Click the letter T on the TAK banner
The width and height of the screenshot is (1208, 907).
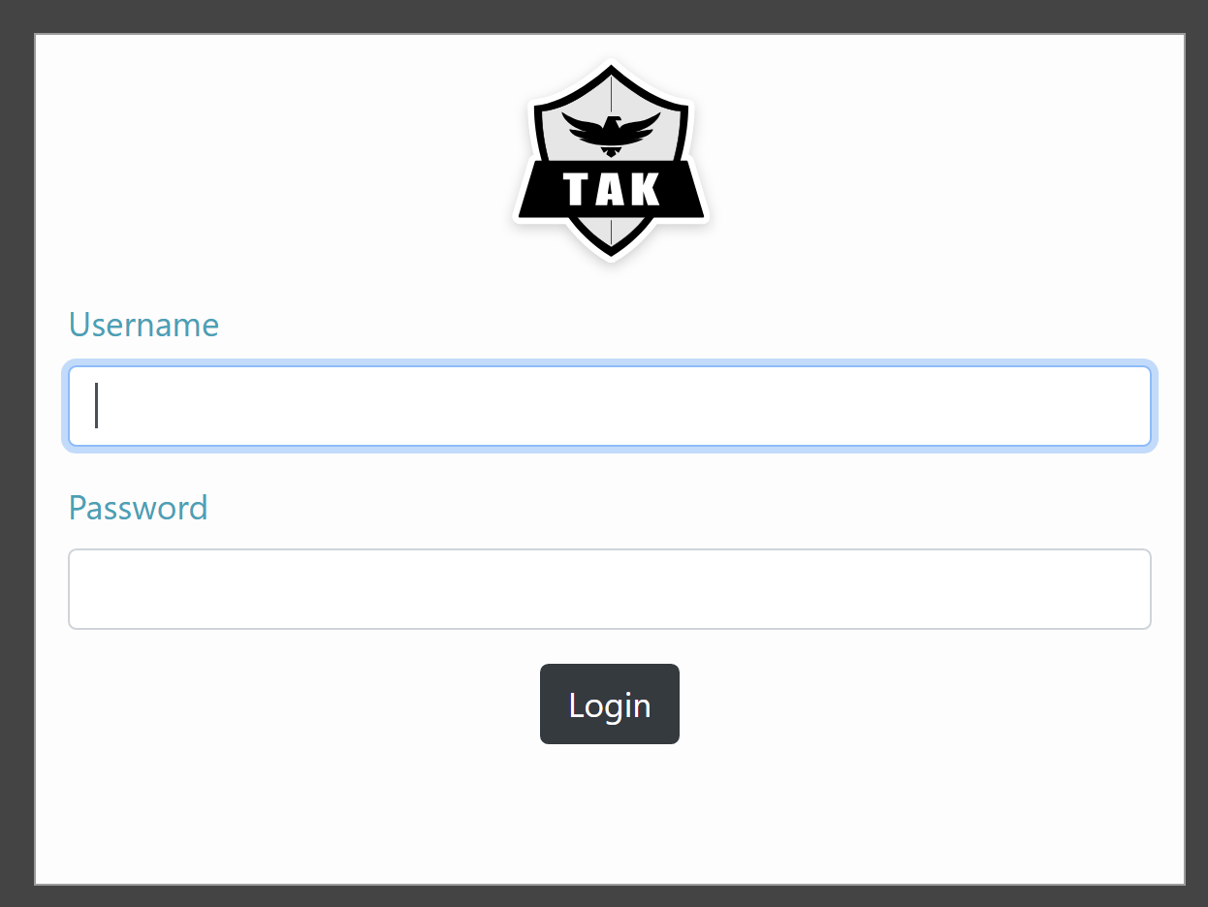pos(576,189)
